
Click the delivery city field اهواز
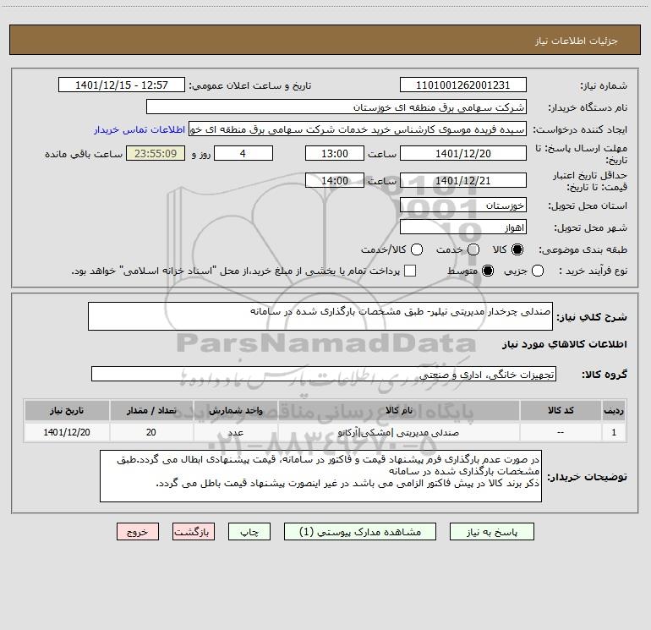(x=463, y=227)
